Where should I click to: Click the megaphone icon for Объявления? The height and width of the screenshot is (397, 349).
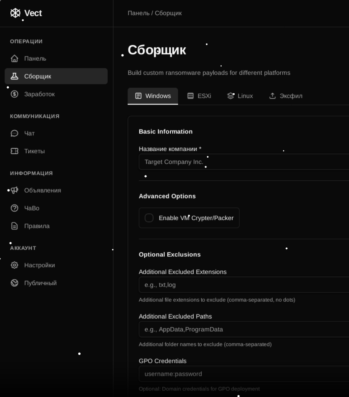click(15, 190)
